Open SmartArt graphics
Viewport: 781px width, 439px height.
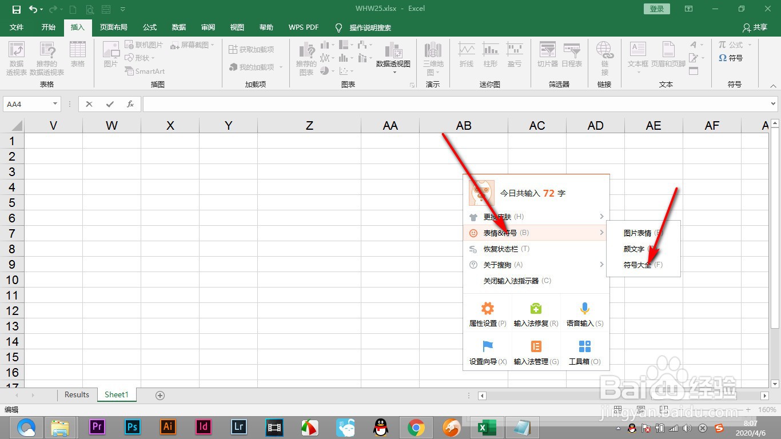[x=145, y=71]
